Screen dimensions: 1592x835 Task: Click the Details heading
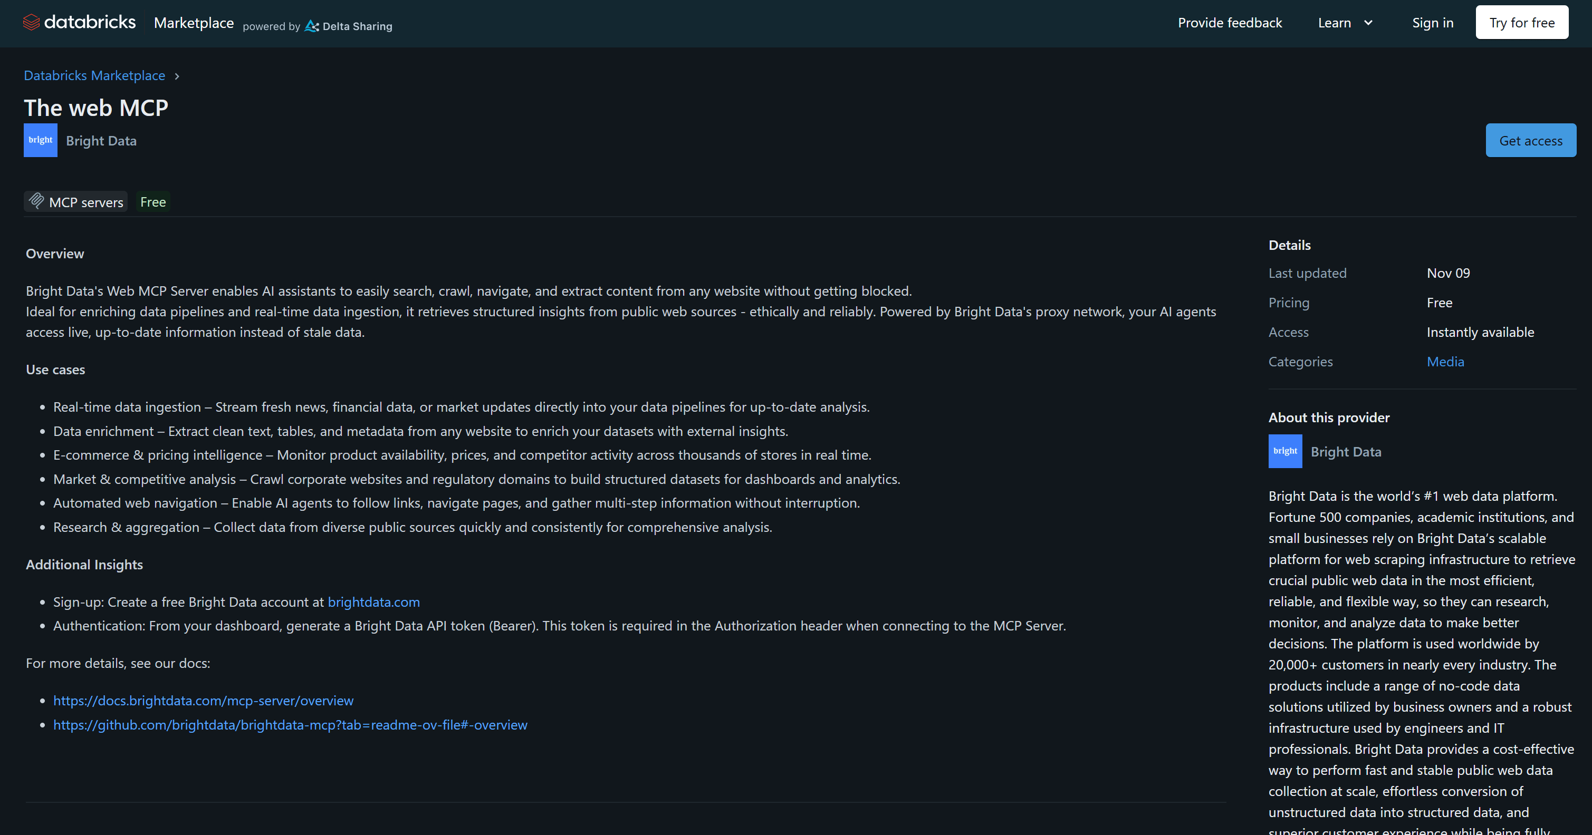[x=1289, y=245]
